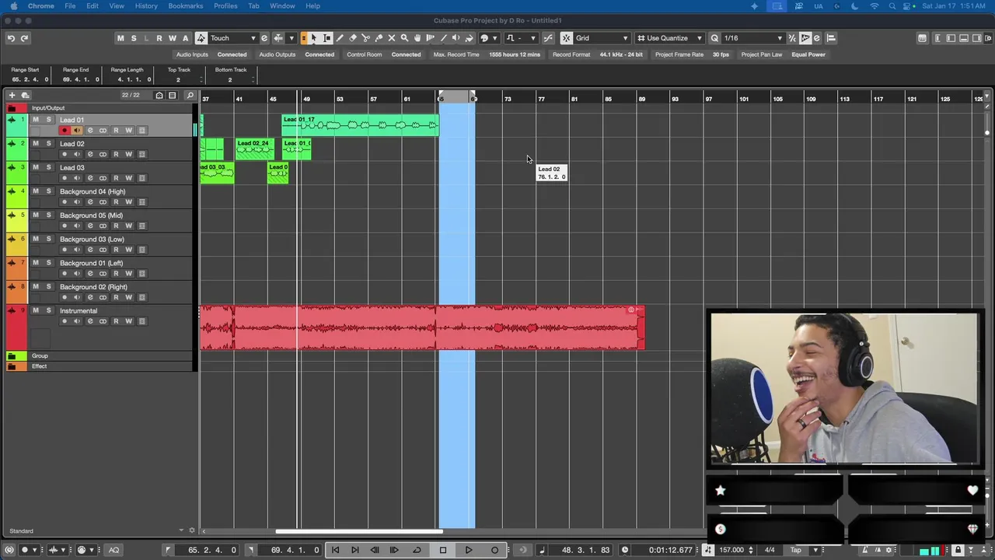Select the Draw pencil tool
The image size is (995, 560).
coord(340,38)
